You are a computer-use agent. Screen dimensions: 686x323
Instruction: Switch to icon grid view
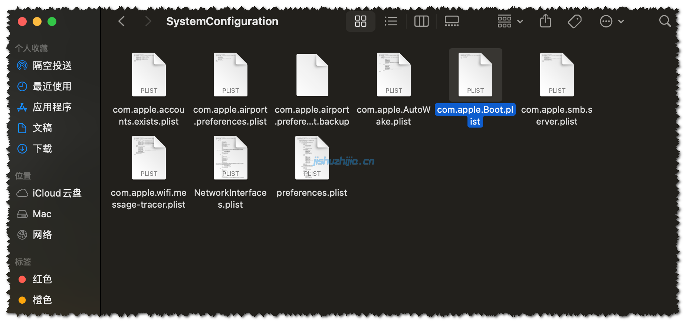(x=360, y=21)
